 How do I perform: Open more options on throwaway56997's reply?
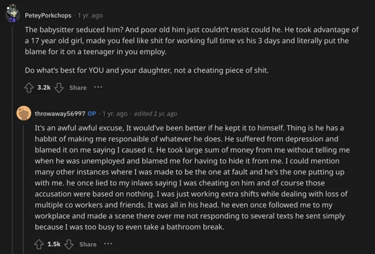pos(108,244)
